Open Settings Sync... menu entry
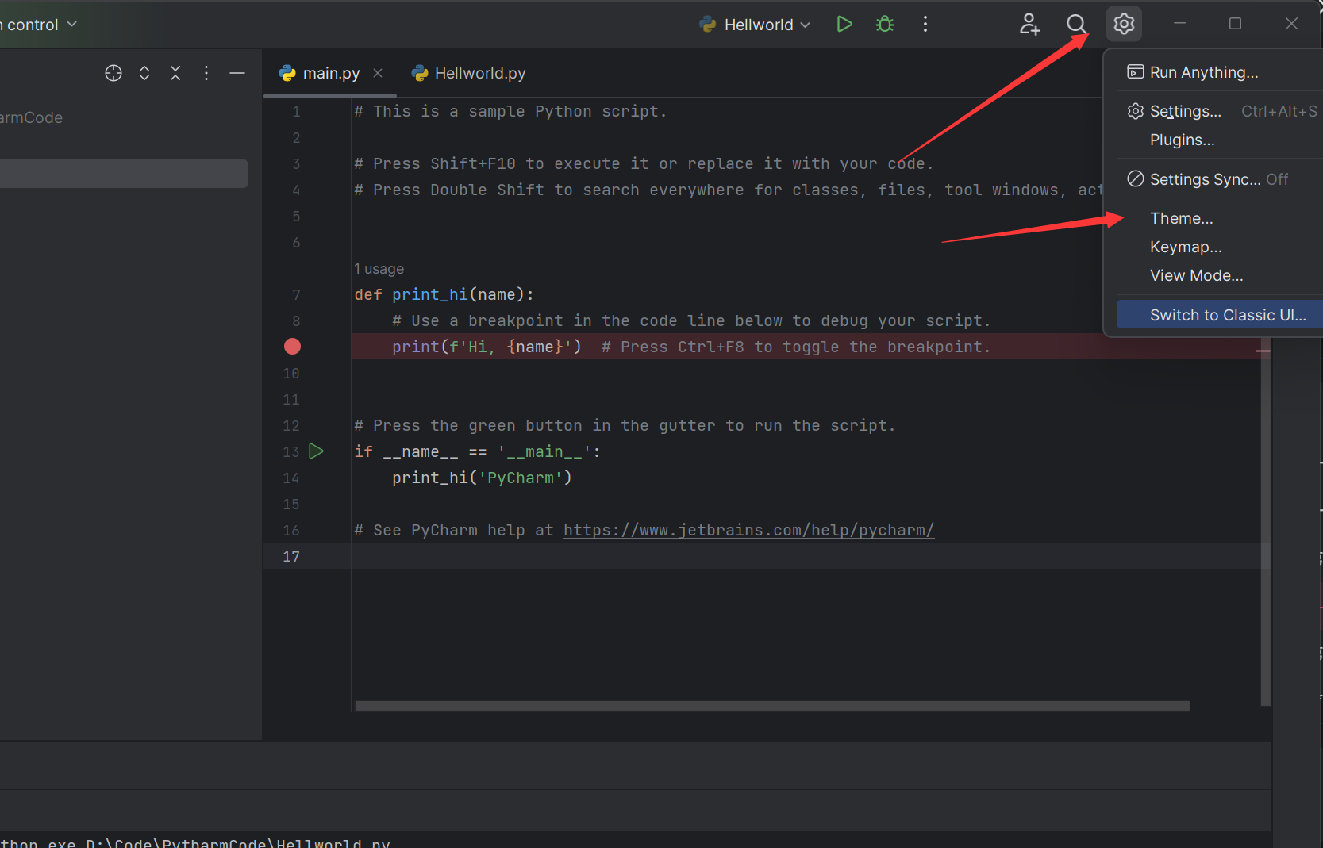Screen dimensions: 1323x848 coord(1219,179)
